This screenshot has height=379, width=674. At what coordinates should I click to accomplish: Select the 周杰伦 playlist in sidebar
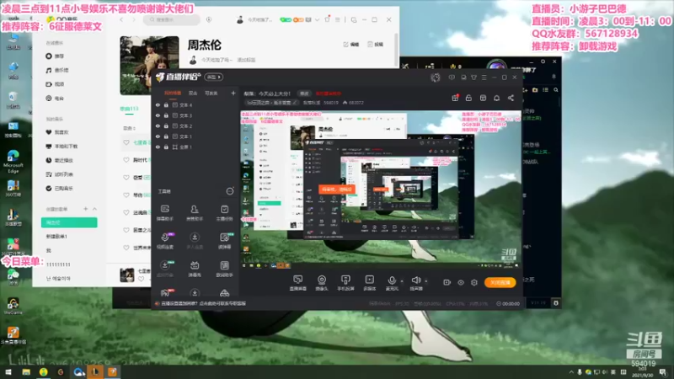tap(69, 222)
